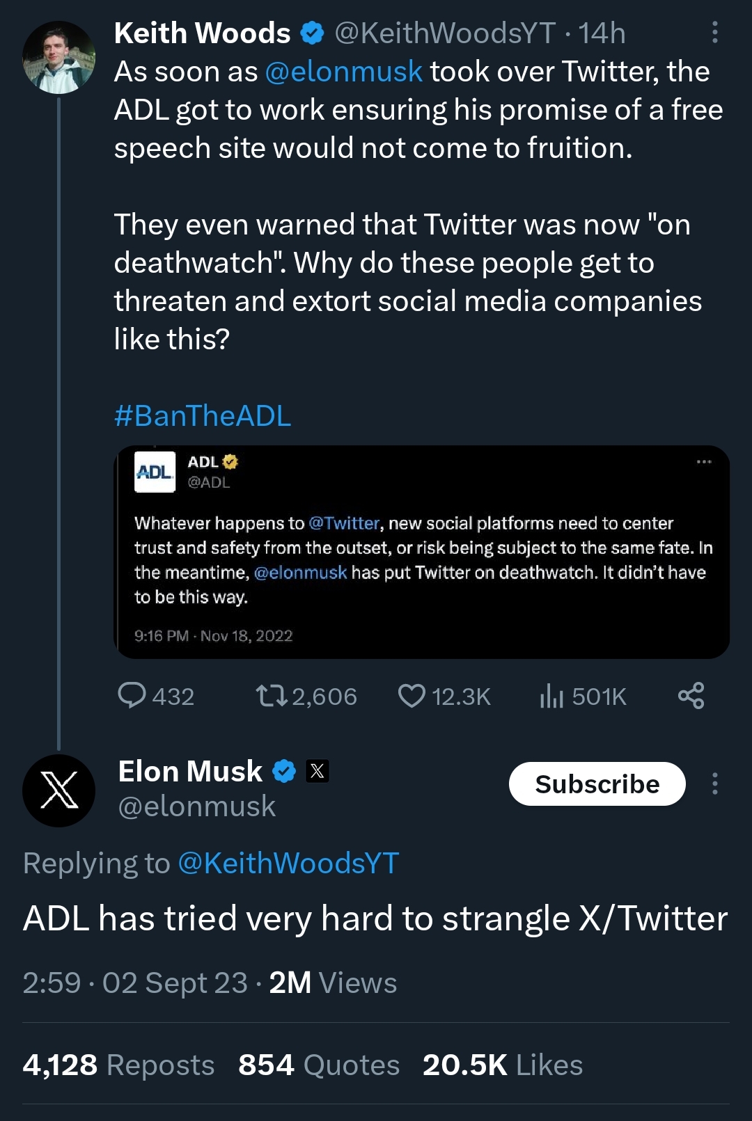Open @elonmusk mention in Keith's post
This screenshot has height=1121, width=752.
344,72
